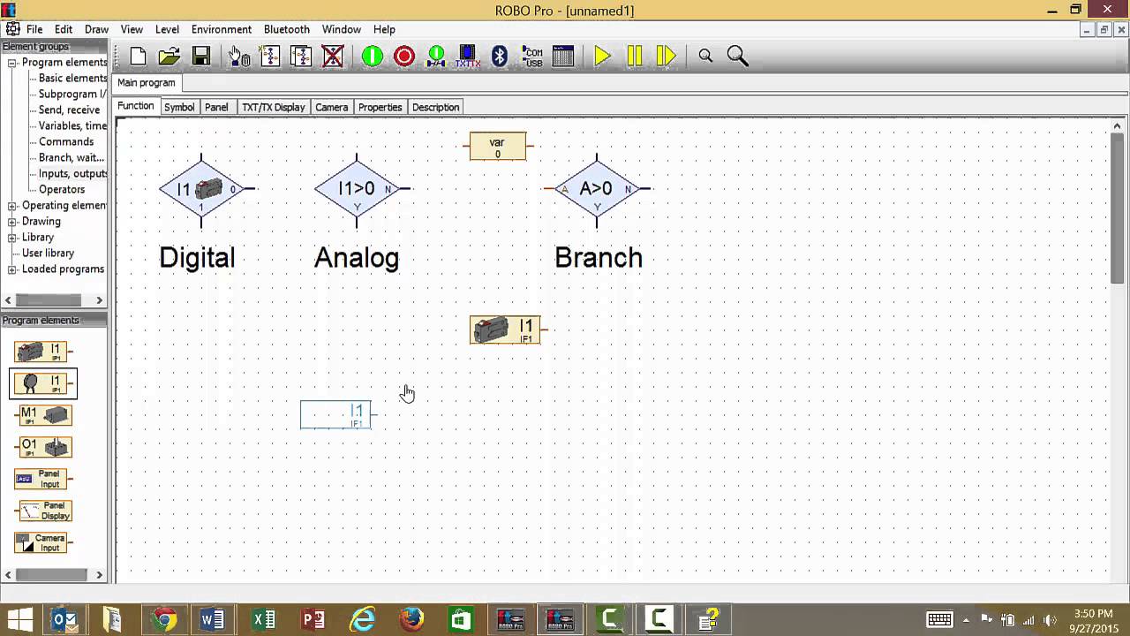Open the File menu
The width and height of the screenshot is (1130, 636).
coord(34,29)
